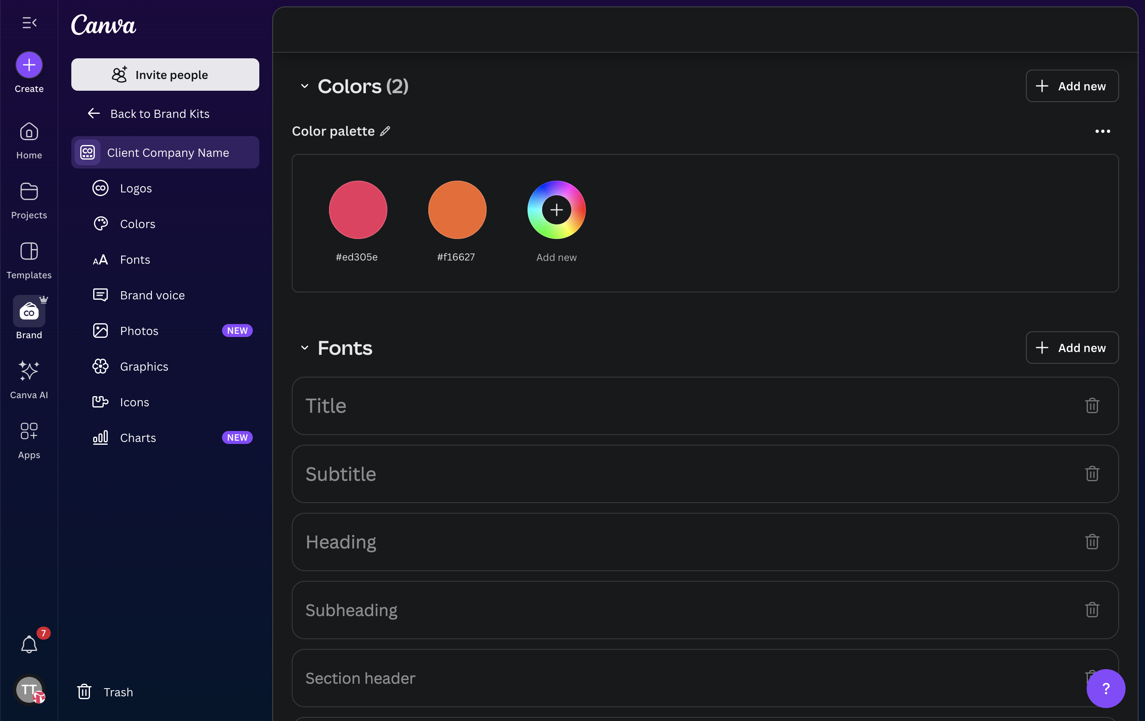1145x721 pixels.
Task: Select Logos in the brand kit menu
Action: pyautogui.click(x=165, y=188)
